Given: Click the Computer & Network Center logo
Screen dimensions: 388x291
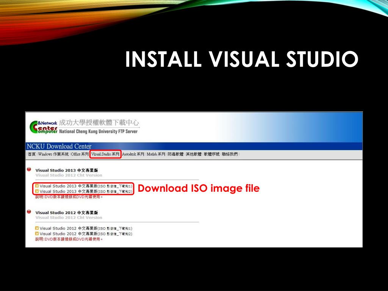Looking at the screenshot, I should click(x=43, y=127).
